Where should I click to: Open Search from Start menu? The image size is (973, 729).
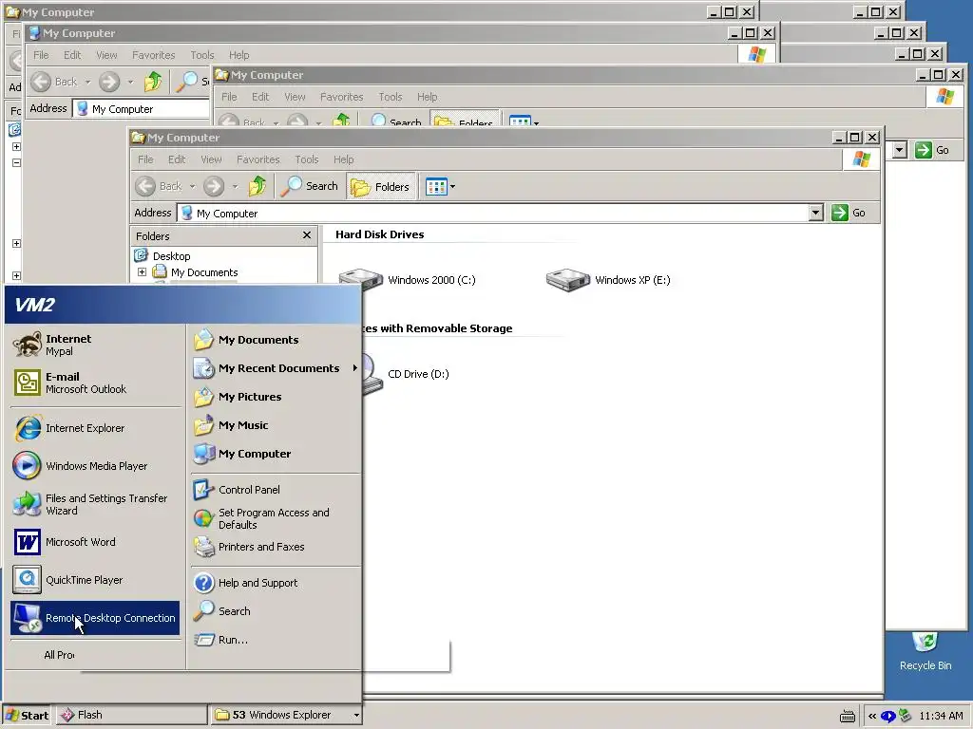click(x=275, y=611)
